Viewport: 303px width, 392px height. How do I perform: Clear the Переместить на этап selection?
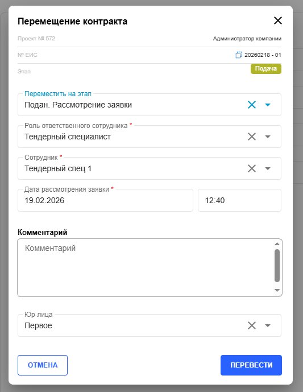coord(252,105)
